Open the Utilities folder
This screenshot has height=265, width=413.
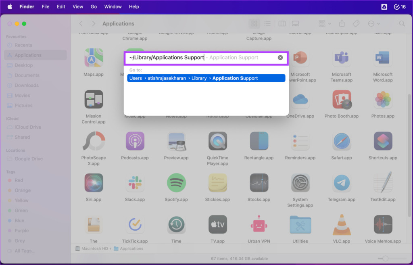pyautogui.click(x=300, y=225)
